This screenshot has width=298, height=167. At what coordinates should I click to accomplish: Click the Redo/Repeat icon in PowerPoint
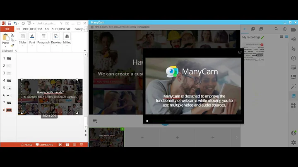pos(23,23)
